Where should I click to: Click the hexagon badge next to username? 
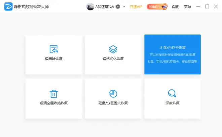click(118, 6)
